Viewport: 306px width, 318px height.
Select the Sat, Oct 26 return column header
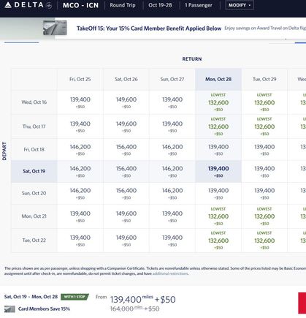pos(126,79)
